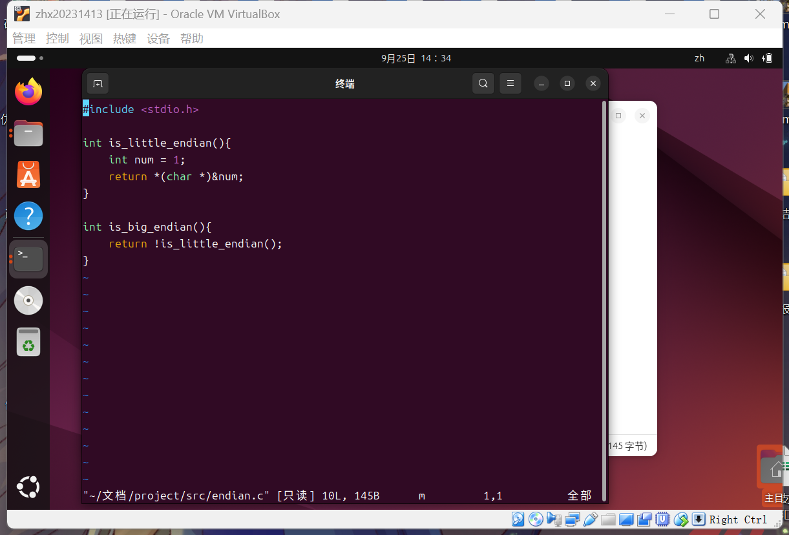The image size is (789, 535).
Task: Open the clock showing 9月25日 14:34
Action: [416, 58]
